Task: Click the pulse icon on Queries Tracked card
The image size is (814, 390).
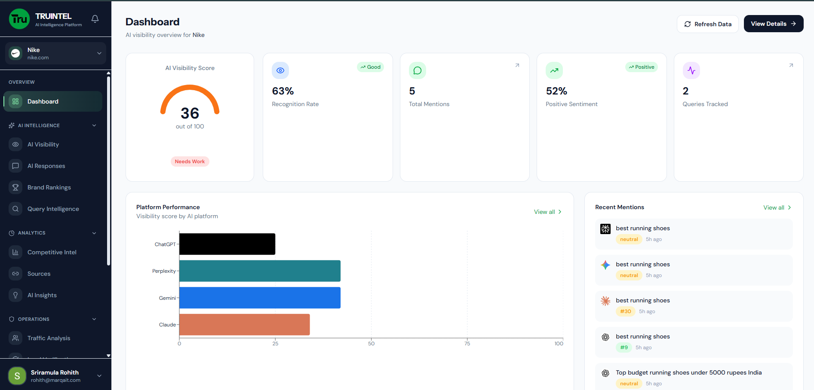Action: [691, 70]
